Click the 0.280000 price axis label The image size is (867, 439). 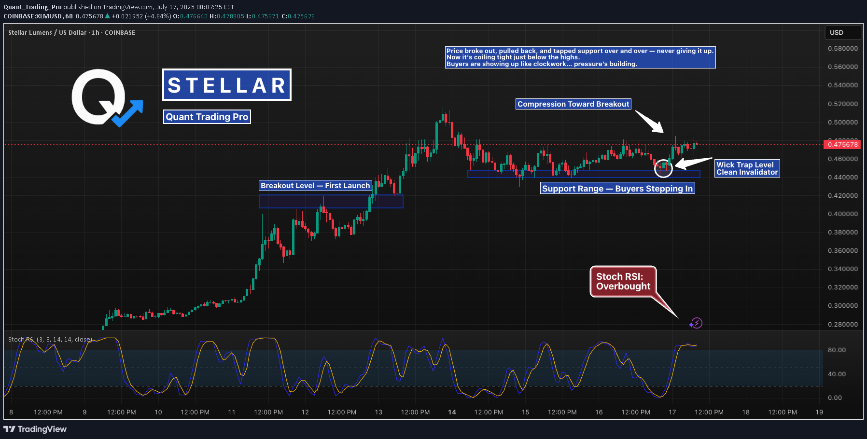click(843, 324)
